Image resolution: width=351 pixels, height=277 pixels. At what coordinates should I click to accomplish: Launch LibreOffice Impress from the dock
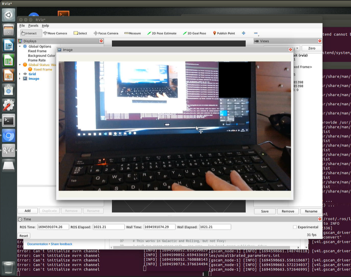(9, 75)
